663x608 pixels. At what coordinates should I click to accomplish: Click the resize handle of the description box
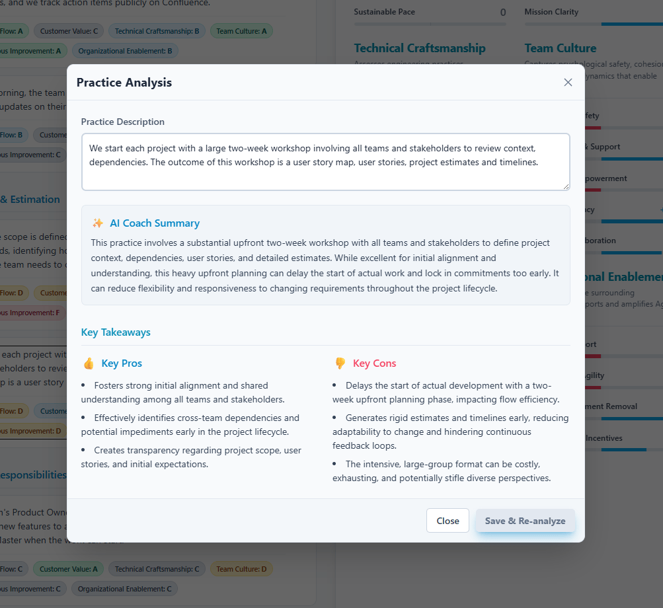(x=566, y=188)
